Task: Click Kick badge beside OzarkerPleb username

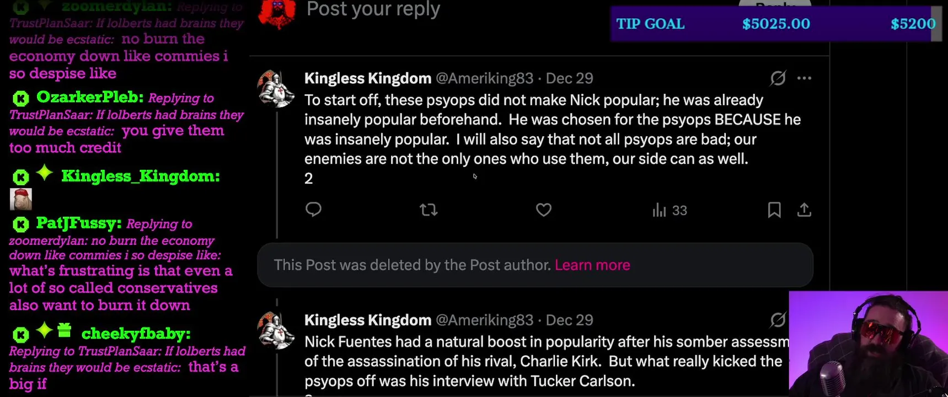Action: (21, 99)
